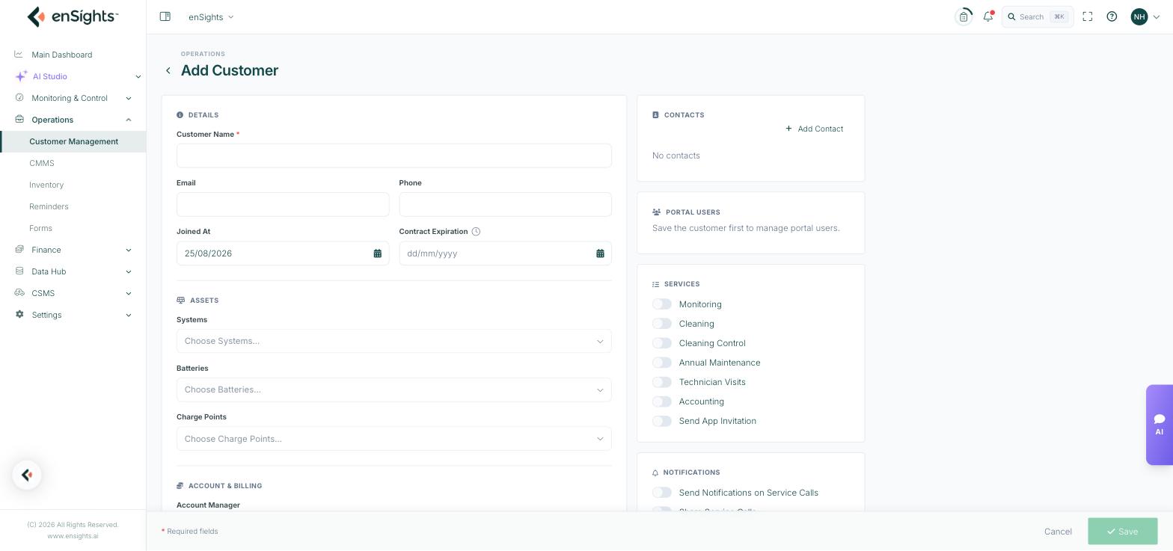
Task: Open the enSights workspace dropdown in header
Action: tap(211, 16)
